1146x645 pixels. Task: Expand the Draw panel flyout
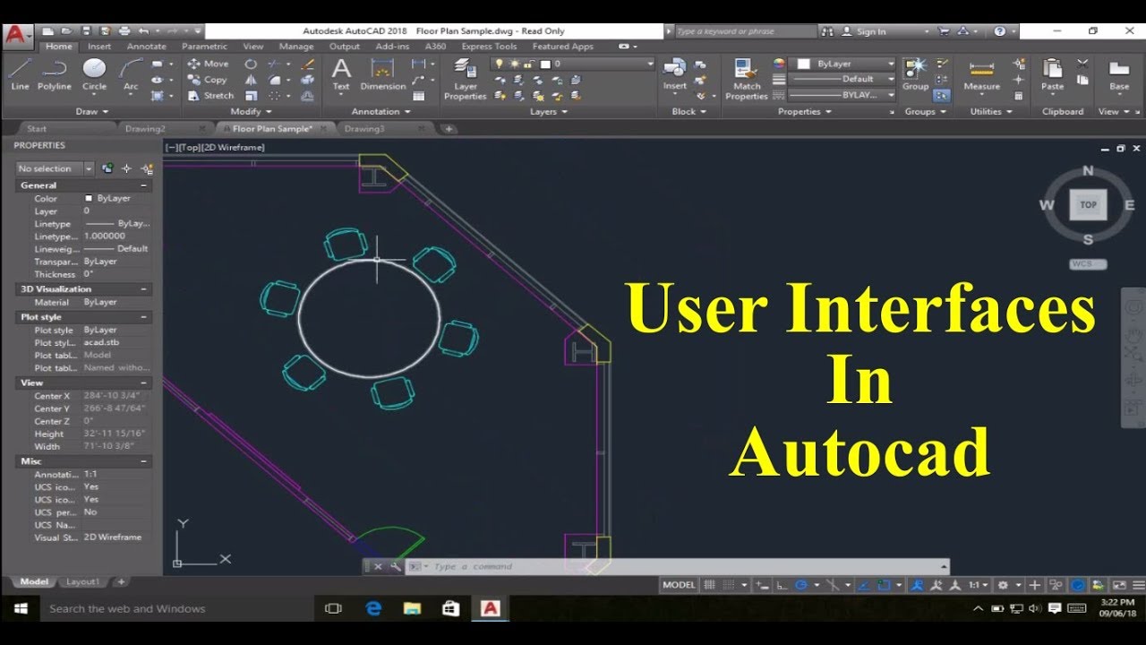(x=92, y=112)
